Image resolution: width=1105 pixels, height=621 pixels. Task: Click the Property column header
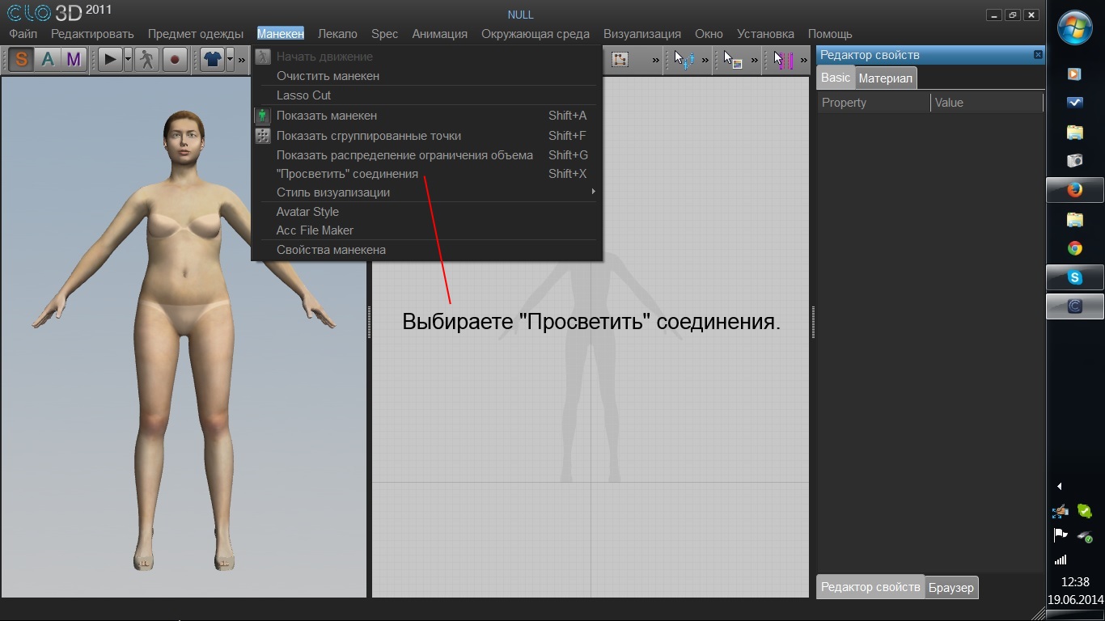point(874,103)
